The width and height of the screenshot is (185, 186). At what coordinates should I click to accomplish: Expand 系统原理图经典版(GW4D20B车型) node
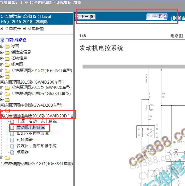[x=2, y=99]
